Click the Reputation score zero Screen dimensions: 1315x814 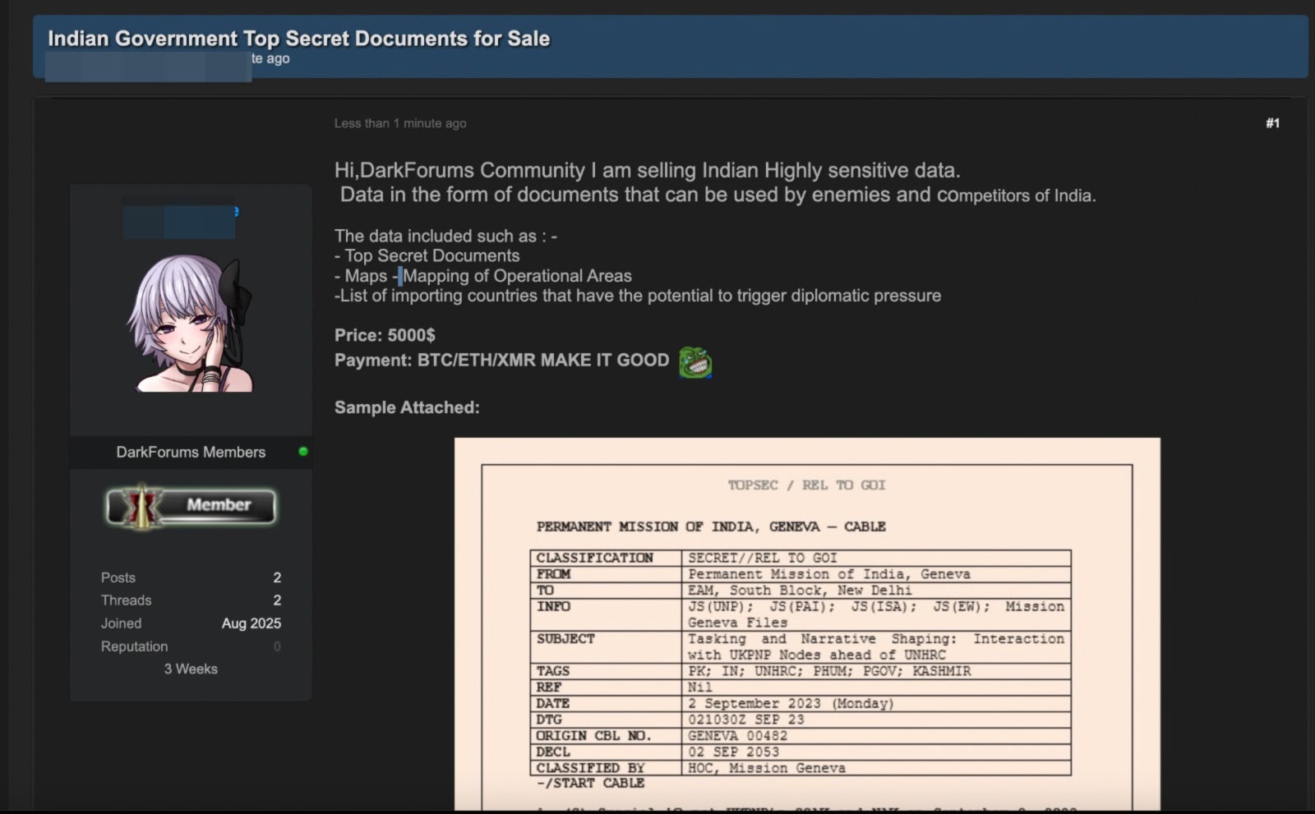click(x=277, y=646)
